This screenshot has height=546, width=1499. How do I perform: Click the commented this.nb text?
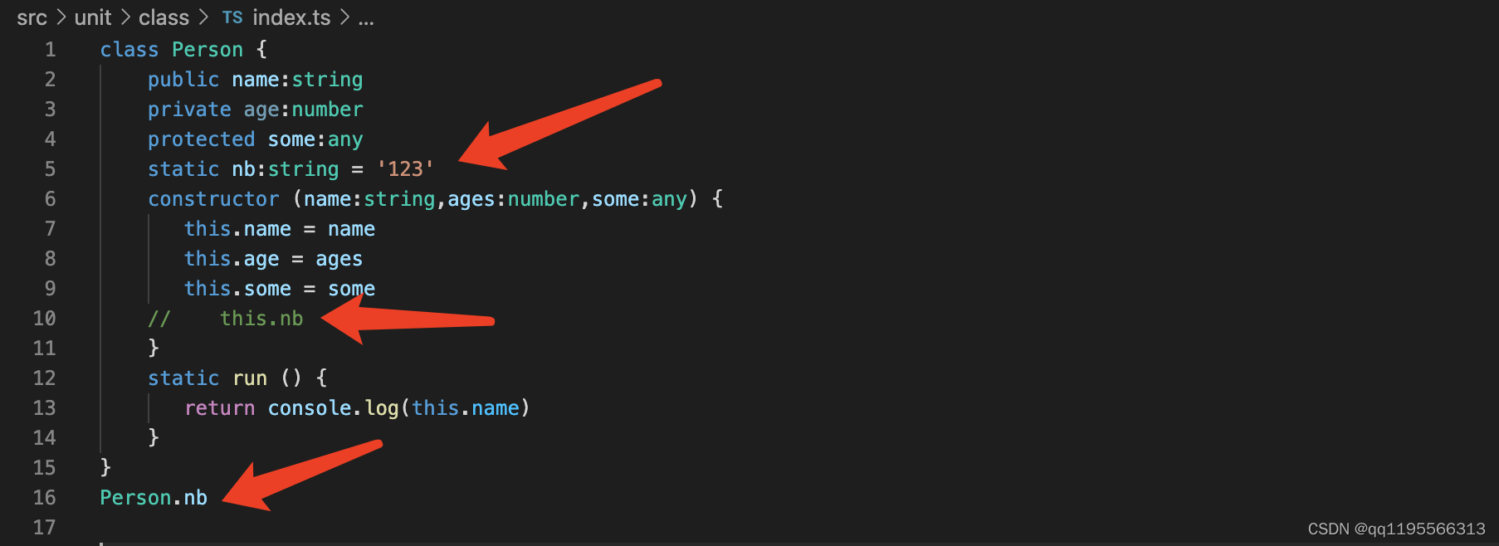tap(261, 319)
